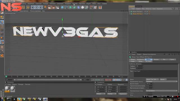The height and width of the screenshot is (101, 180).
Task: Open the intermediate points dropdown
Action: click(x=162, y=91)
